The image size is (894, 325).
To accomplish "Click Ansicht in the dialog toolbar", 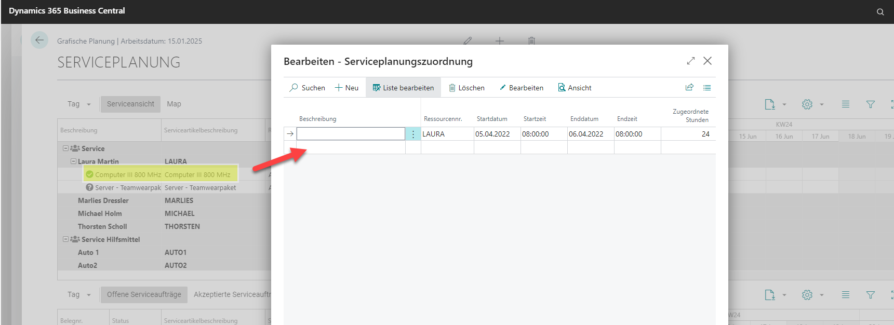I will pyautogui.click(x=575, y=88).
